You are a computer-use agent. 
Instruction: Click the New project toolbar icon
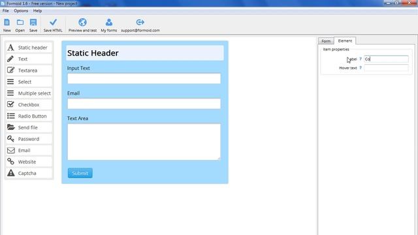click(7, 22)
